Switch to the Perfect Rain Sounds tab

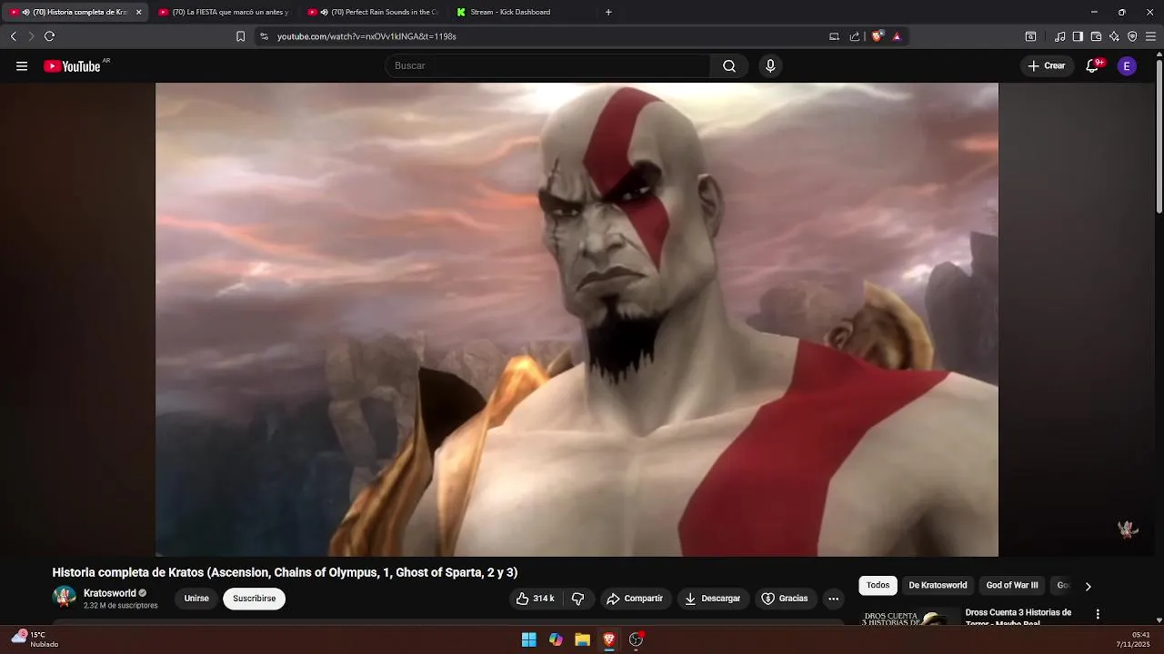[x=373, y=12]
